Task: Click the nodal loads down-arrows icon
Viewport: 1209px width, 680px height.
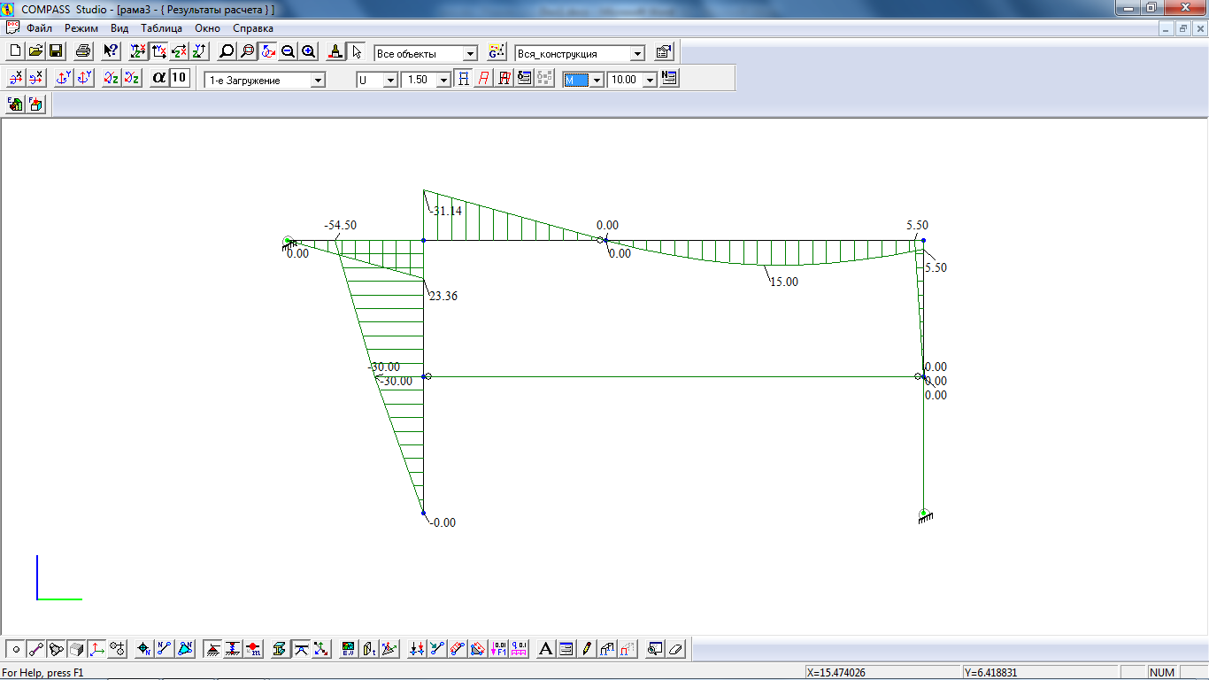Action: click(x=418, y=649)
